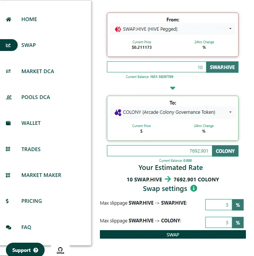Viewport: 254px width, 256px height.
Task: Click the FAQ chat bubbles icon
Action: (8, 227)
